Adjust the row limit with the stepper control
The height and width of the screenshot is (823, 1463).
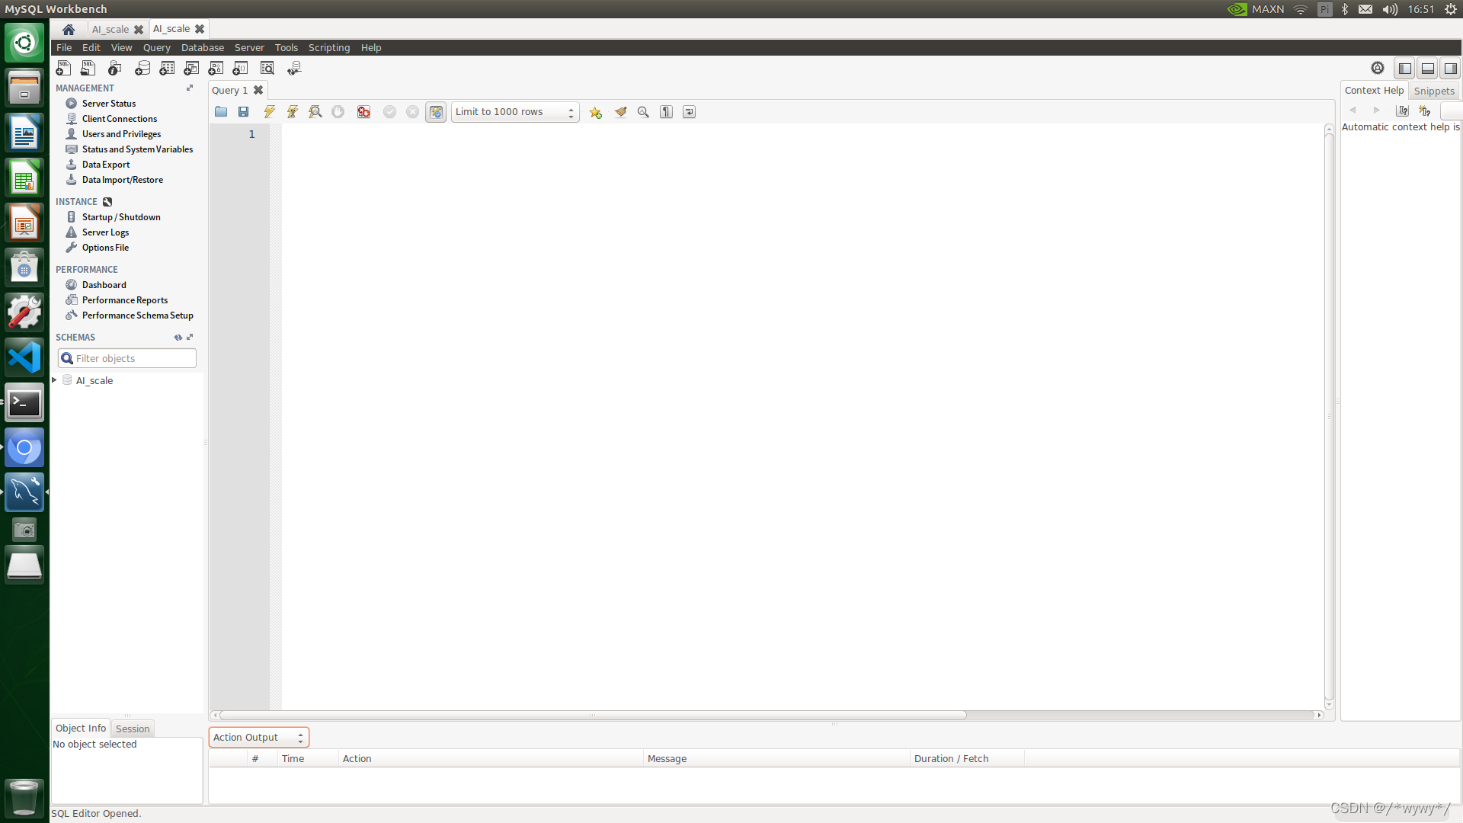point(571,111)
